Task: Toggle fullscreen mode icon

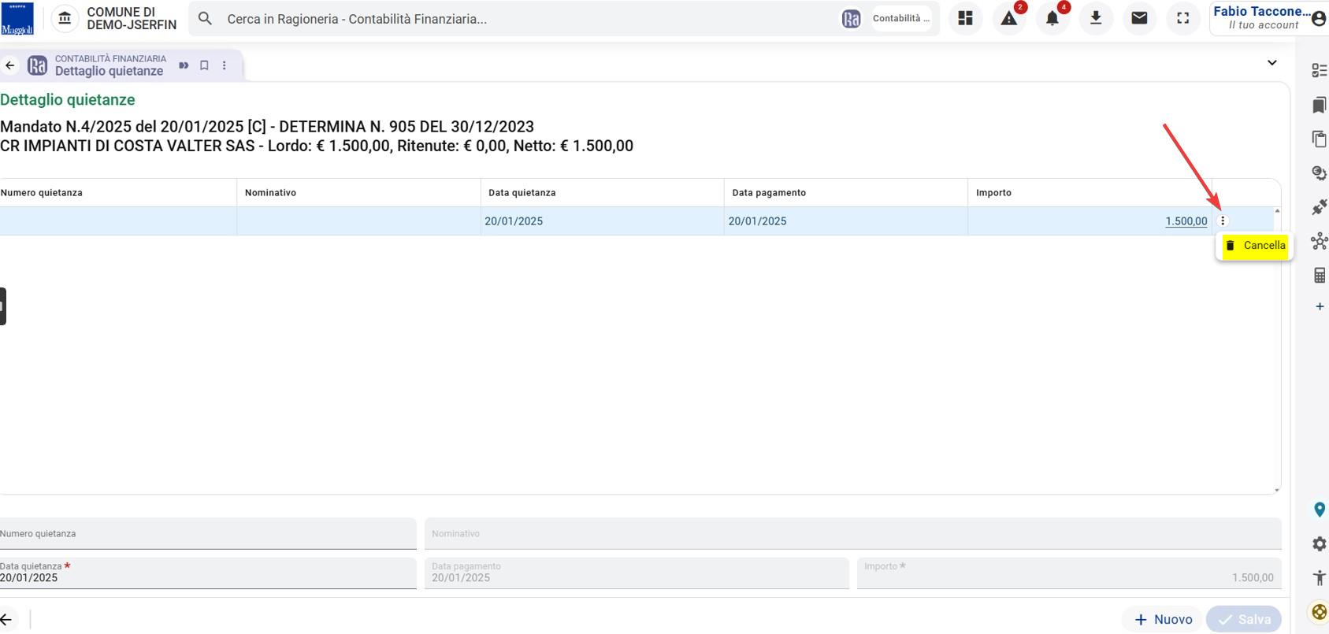Action: [x=1182, y=18]
